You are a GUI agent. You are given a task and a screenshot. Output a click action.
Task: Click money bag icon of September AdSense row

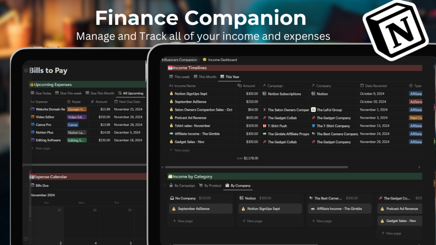[x=171, y=101]
